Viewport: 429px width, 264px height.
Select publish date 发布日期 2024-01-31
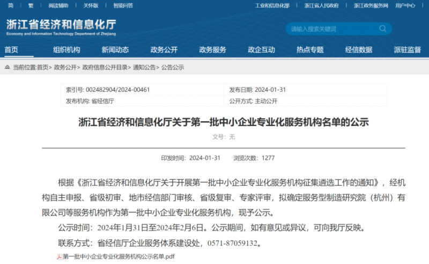257,90
